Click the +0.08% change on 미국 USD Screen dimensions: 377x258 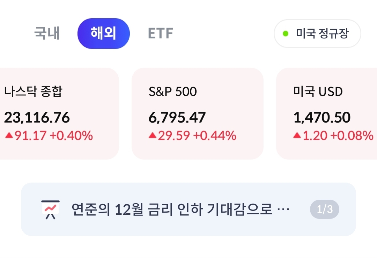click(352, 135)
